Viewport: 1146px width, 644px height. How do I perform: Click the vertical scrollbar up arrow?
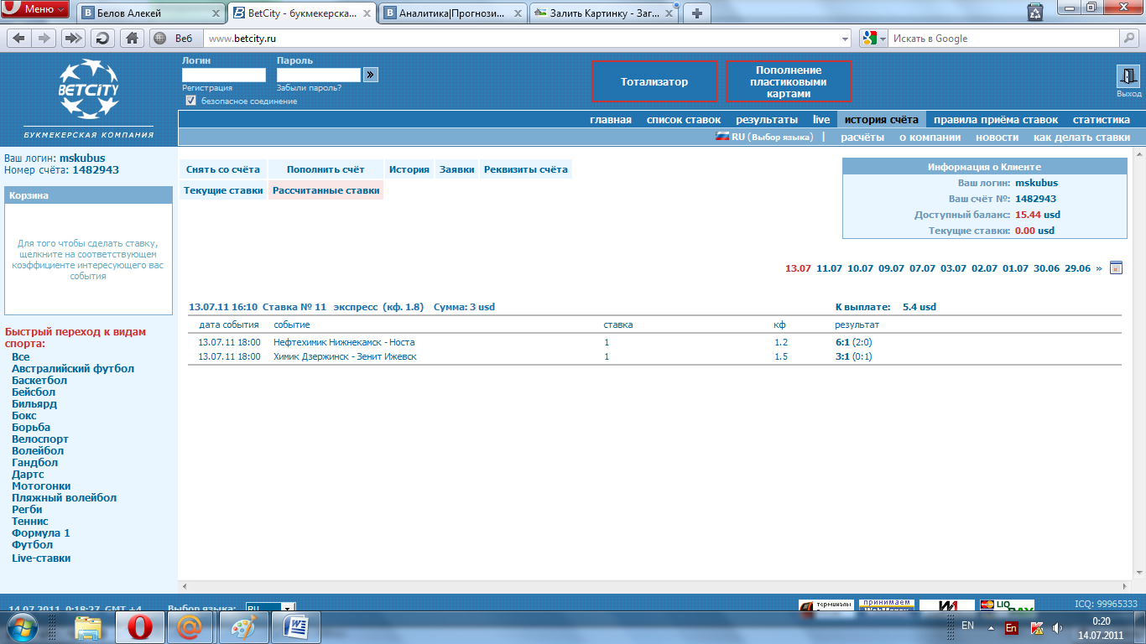click(1139, 153)
